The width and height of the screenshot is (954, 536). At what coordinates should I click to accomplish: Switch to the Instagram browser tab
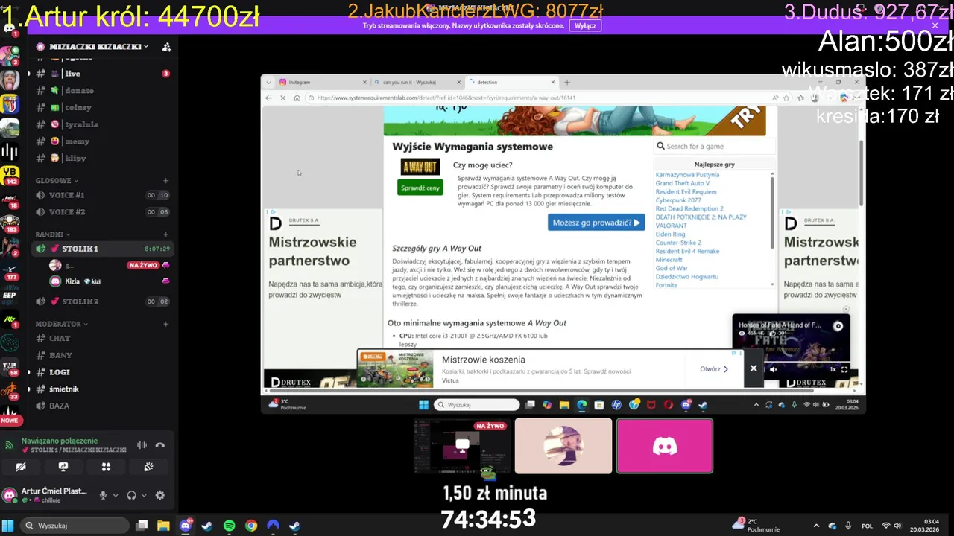click(322, 83)
